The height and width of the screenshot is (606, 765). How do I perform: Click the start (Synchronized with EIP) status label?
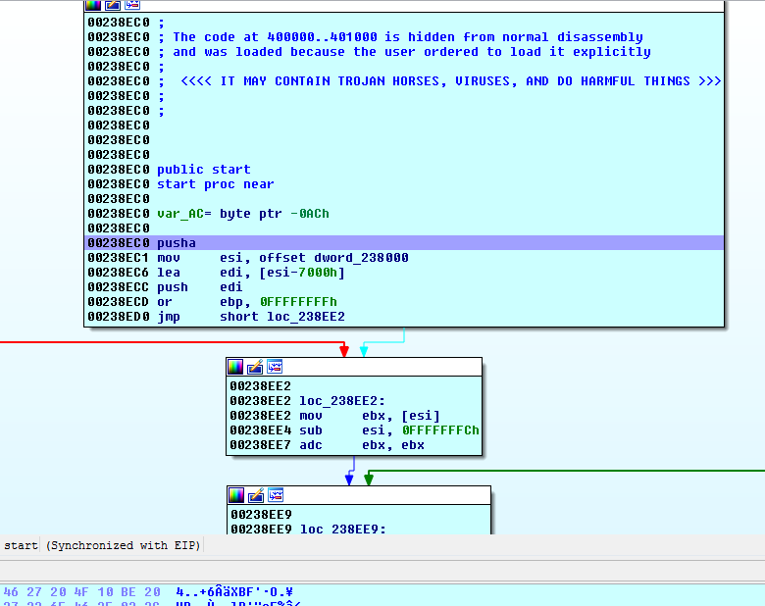102,545
